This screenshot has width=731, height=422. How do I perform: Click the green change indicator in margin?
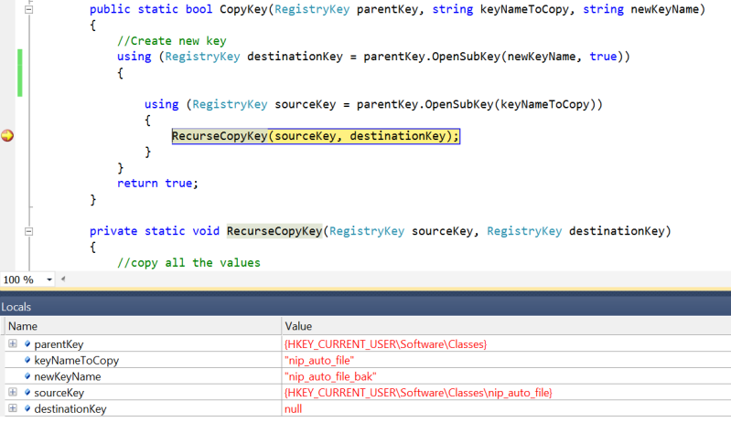(x=19, y=72)
